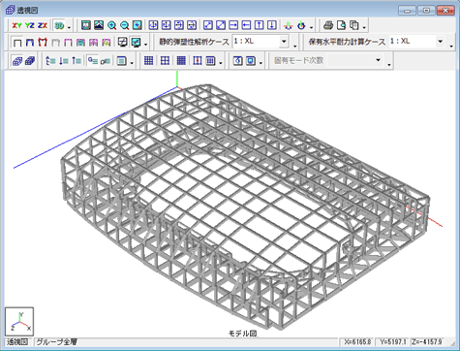460x351 pixels.
Task: Toggle the 3D perspective view button
Action: tap(59, 25)
